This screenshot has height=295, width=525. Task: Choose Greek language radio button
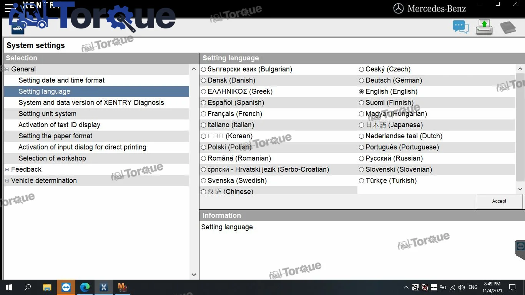(204, 92)
